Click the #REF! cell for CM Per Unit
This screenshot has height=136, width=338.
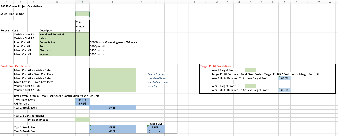point(82,103)
